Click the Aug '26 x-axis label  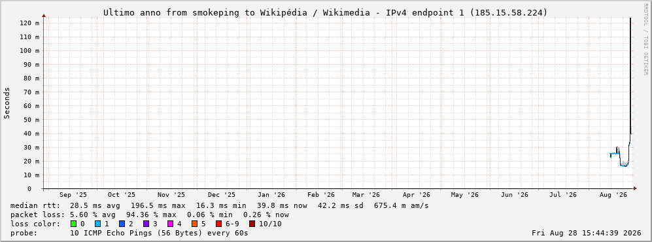613,195
